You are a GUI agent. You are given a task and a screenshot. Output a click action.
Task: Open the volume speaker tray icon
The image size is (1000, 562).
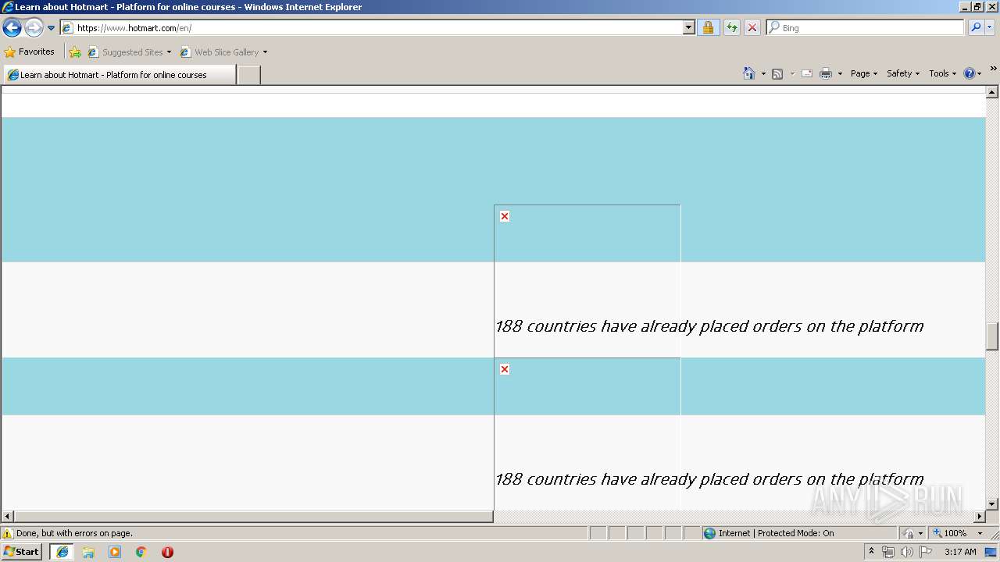pyautogui.click(x=906, y=552)
